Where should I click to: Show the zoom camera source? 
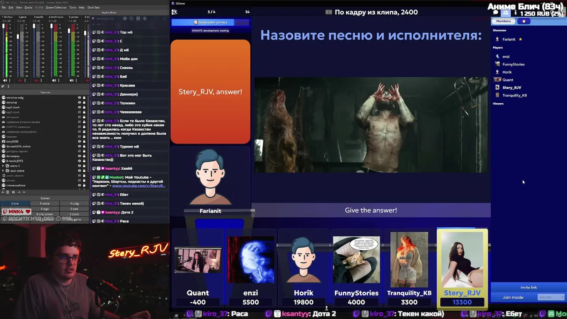pos(79,175)
